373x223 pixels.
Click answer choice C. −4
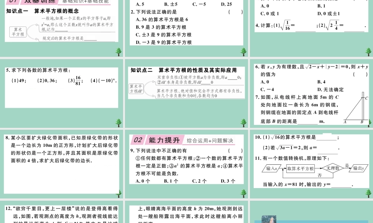pyautogui.click(x=267, y=90)
